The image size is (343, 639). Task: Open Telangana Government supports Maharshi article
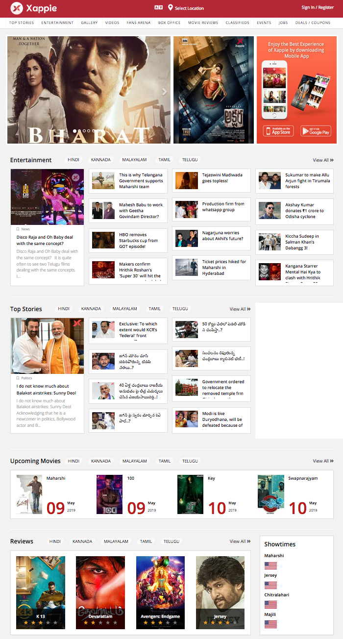tap(128, 181)
